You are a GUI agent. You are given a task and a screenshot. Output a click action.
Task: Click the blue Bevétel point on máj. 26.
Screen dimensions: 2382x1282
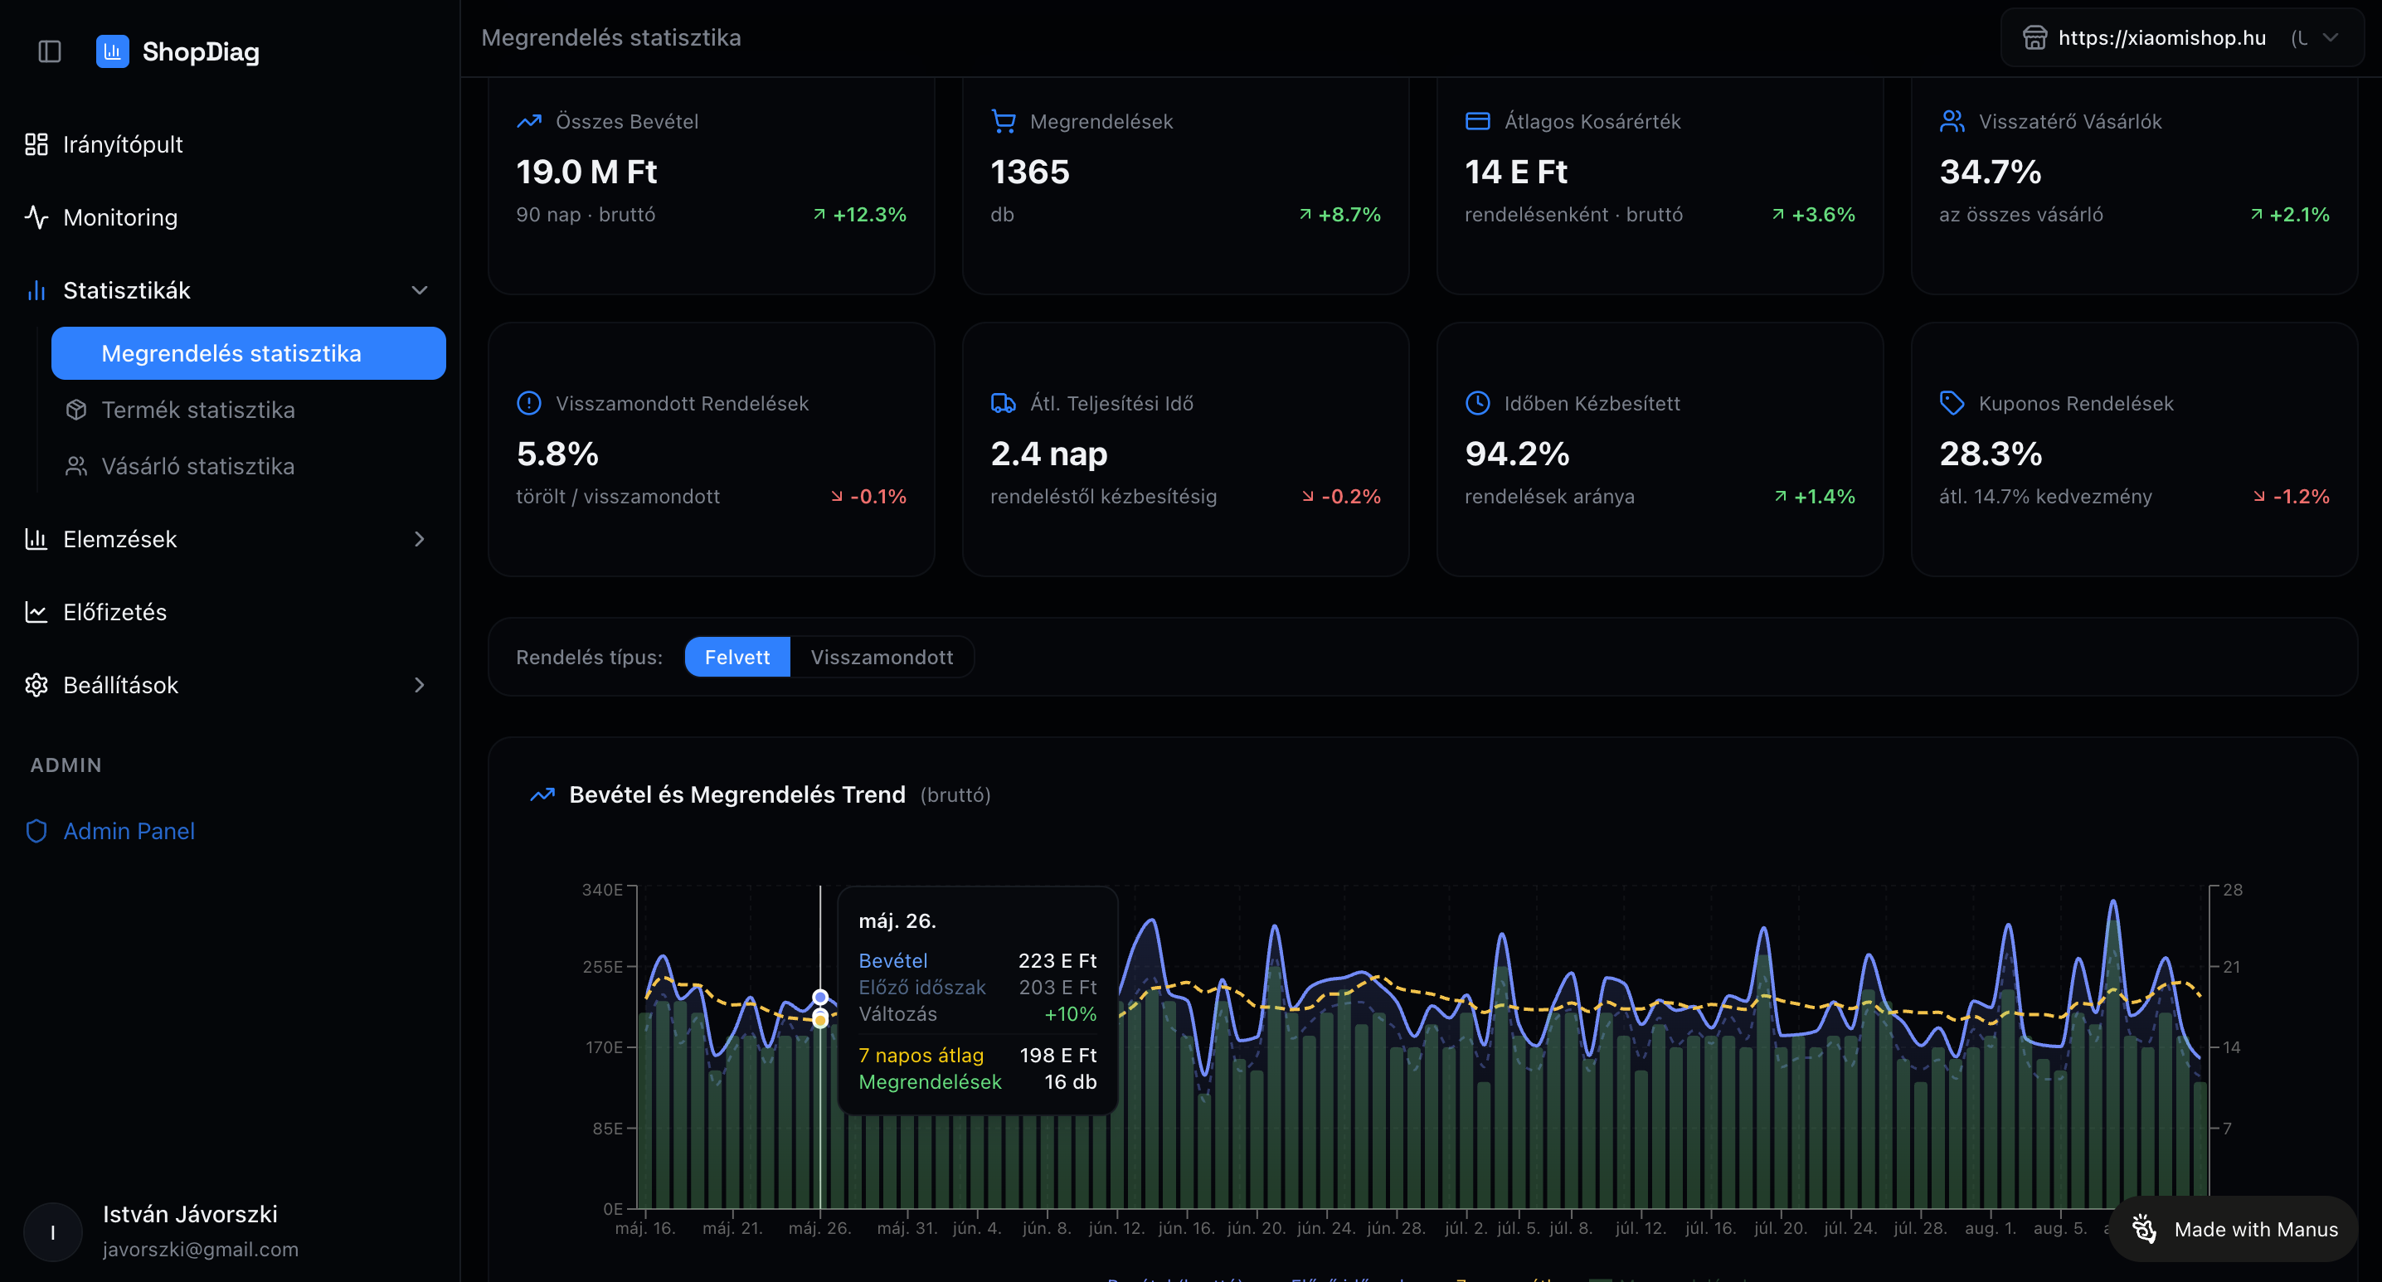820,998
